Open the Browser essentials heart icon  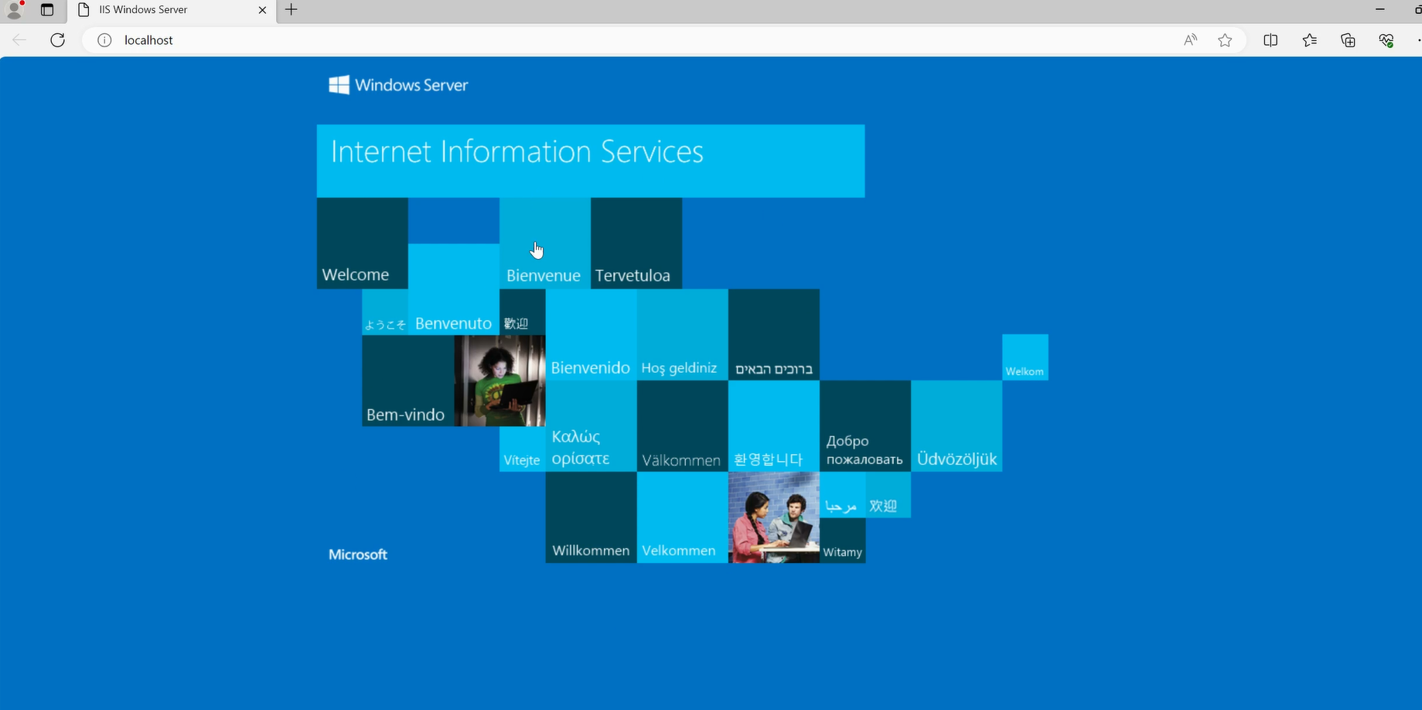(1386, 40)
